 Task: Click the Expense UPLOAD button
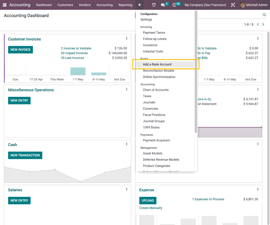pyautogui.click(x=148, y=201)
